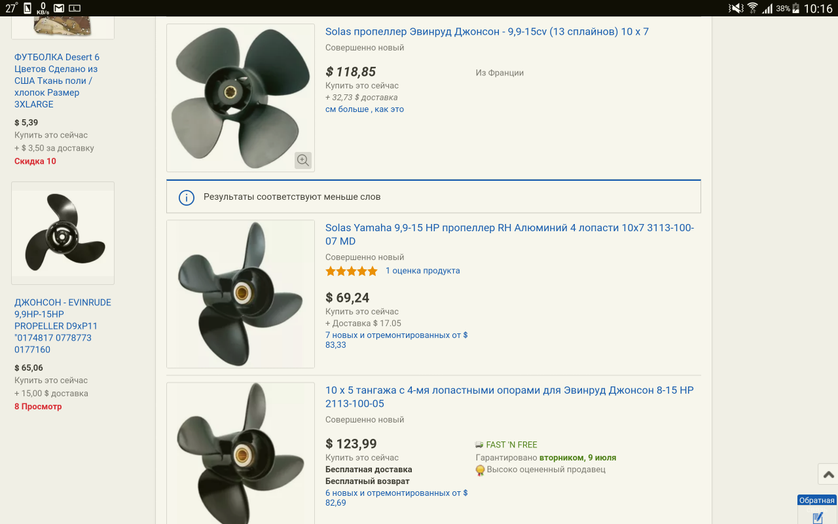This screenshot has height=524, width=838.
Task: Click the info icon in results notice
Action: click(x=187, y=197)
